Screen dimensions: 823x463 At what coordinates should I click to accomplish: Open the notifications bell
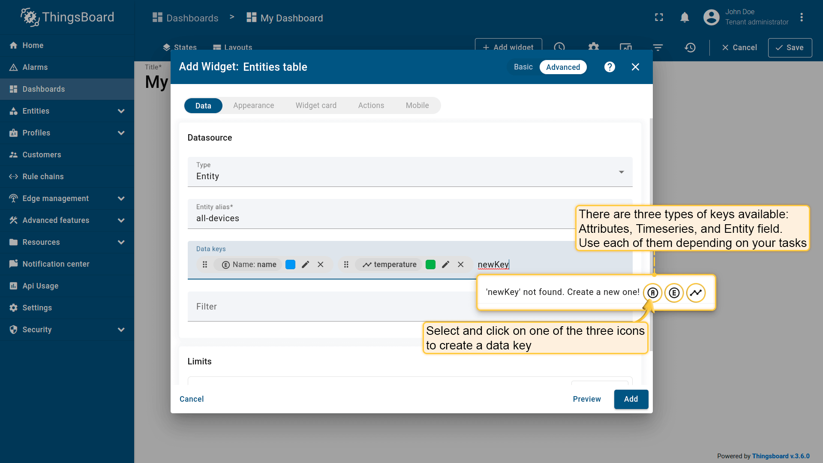click(685, 18)
